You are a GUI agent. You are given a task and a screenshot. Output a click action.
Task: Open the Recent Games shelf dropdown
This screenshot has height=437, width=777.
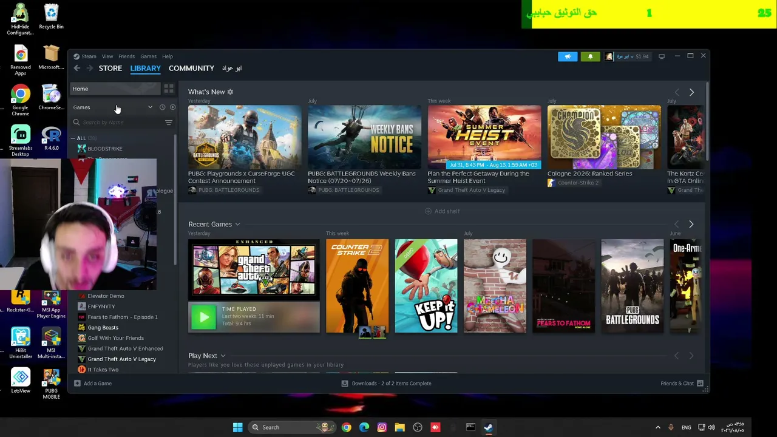(x=237, y=224)
